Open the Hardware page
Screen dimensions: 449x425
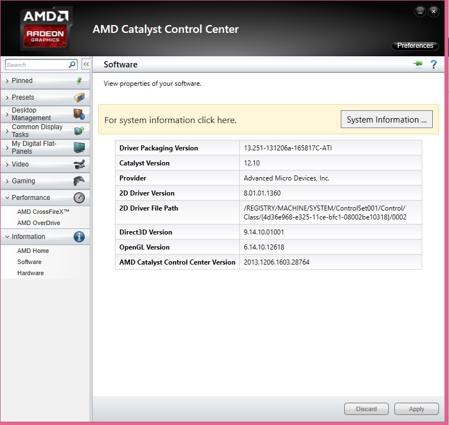[30, 273]
